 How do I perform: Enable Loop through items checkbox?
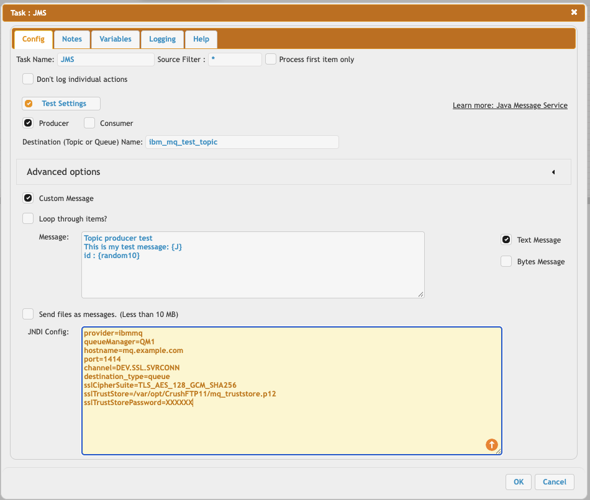[x=28, y=218]
